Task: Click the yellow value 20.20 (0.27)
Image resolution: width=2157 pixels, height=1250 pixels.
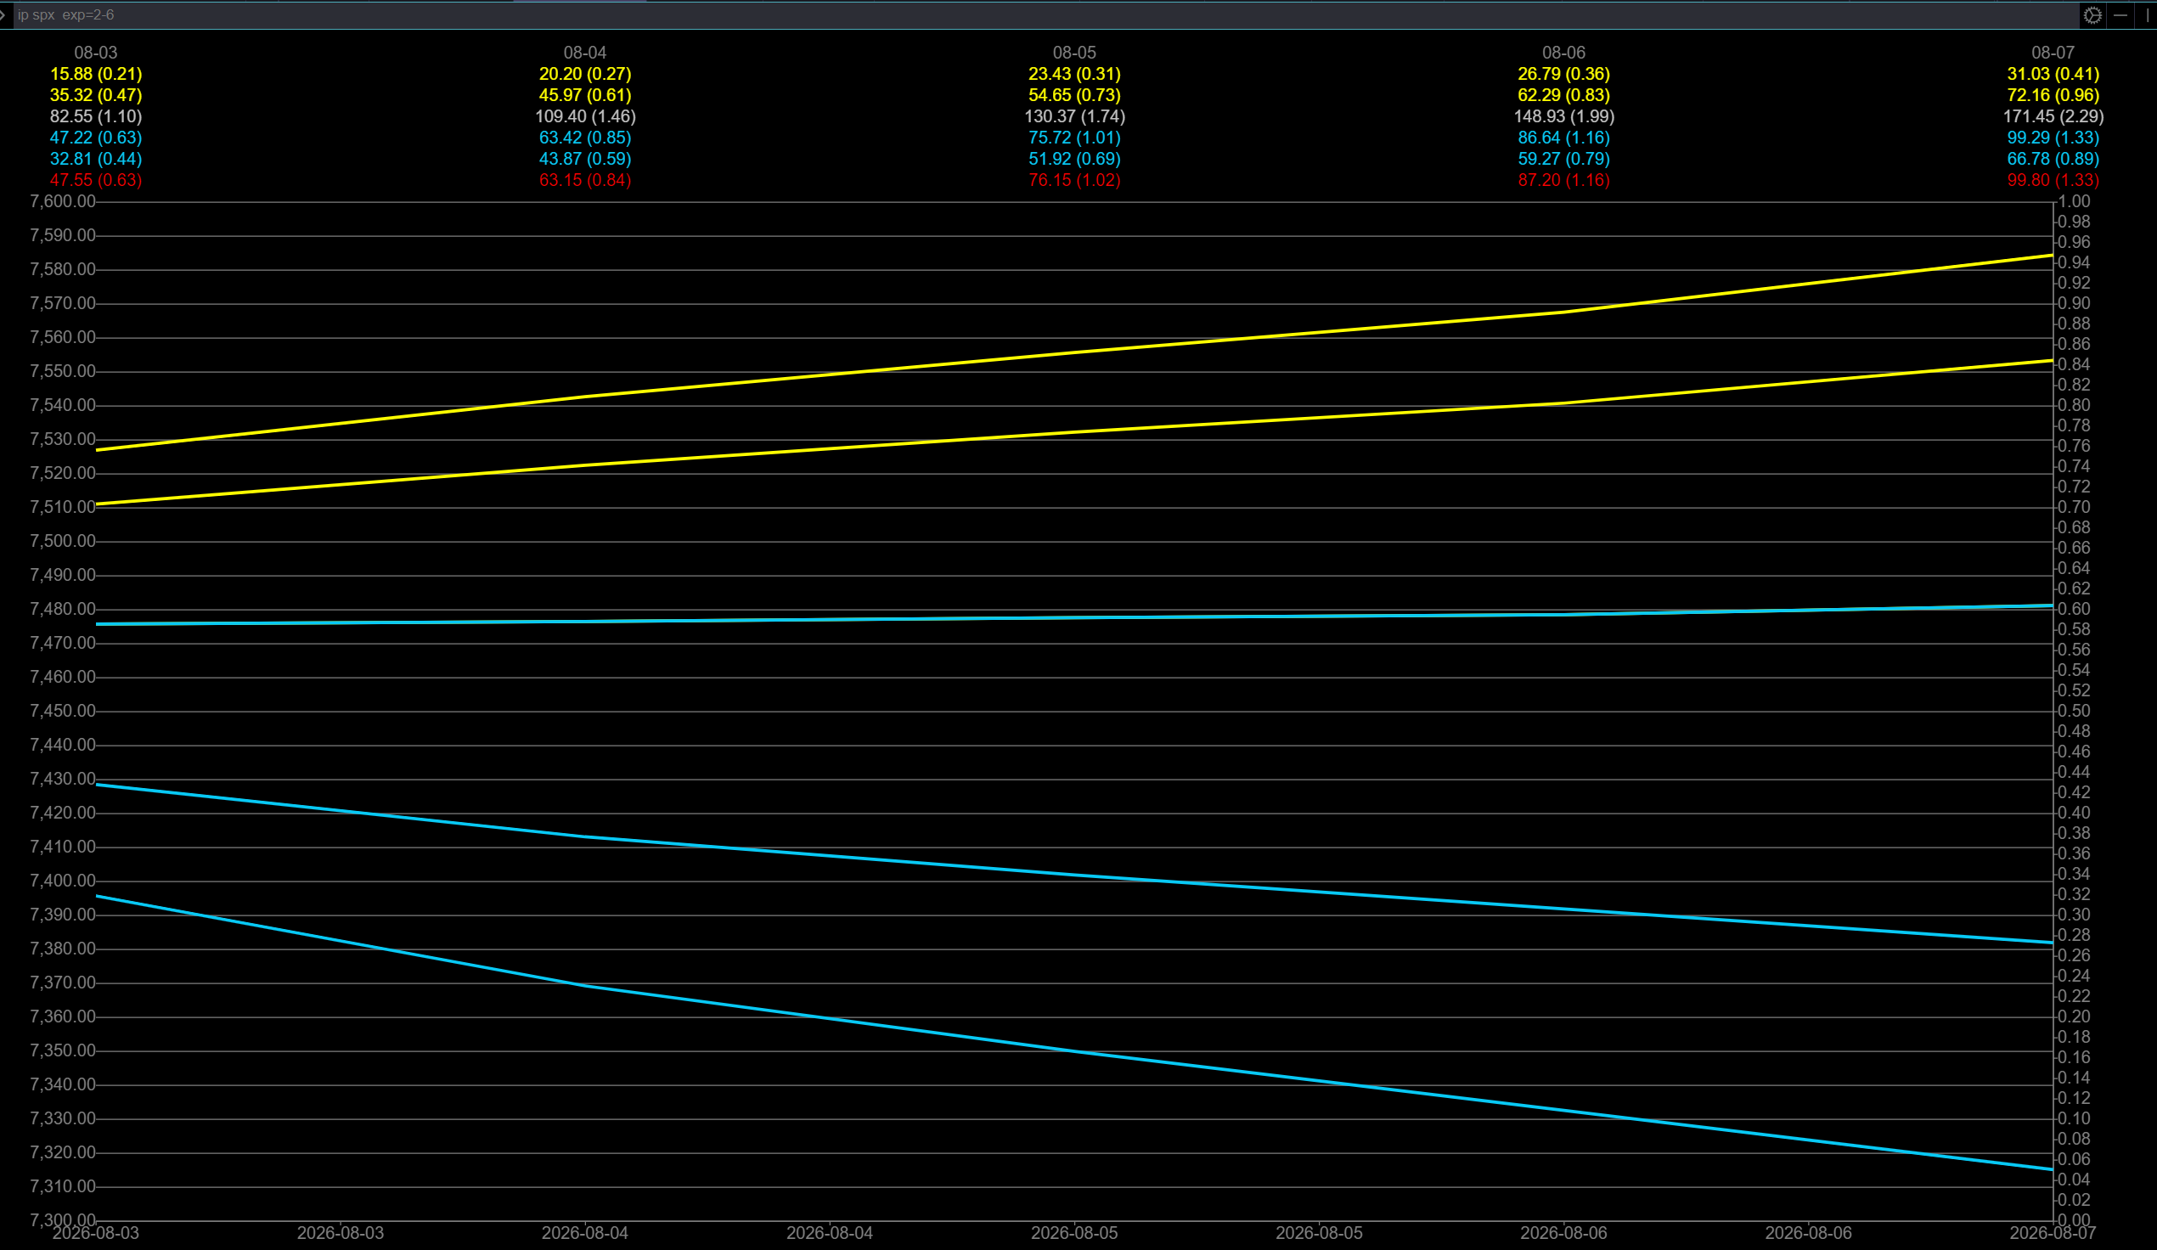Action: click(585, 75)
